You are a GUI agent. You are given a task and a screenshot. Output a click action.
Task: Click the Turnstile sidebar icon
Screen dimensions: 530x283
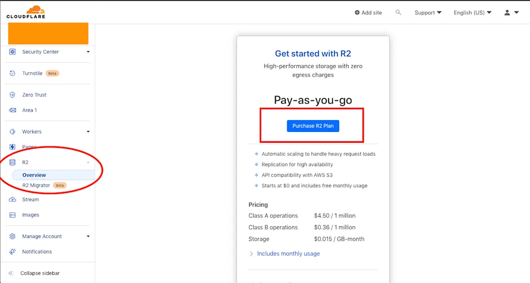(12, 73)
